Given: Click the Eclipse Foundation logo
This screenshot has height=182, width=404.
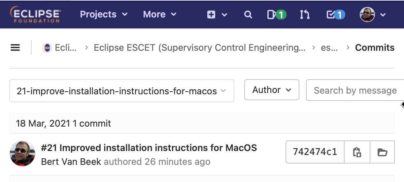Looking at the screenshot, I should click(x=35, y=15).
